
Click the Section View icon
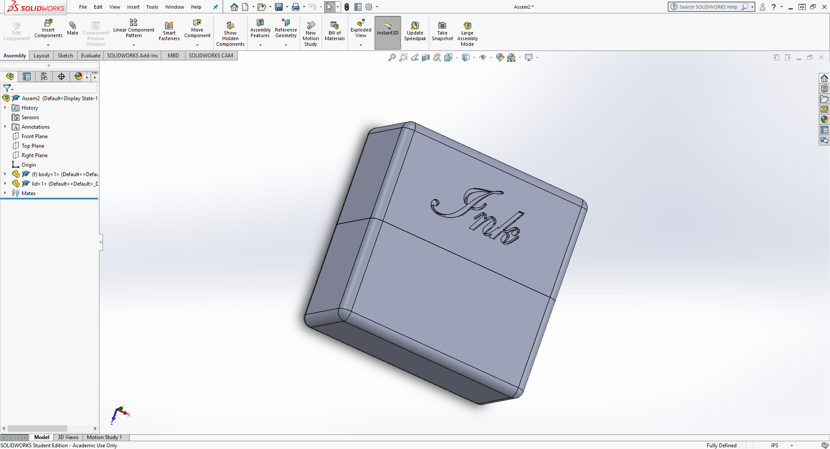(426, 57)
